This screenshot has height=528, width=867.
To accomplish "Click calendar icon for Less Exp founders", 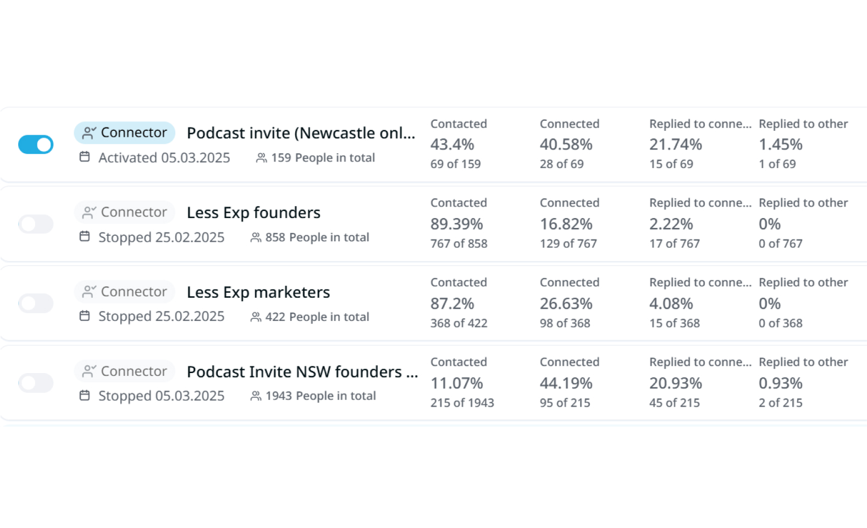I will 85,237.
